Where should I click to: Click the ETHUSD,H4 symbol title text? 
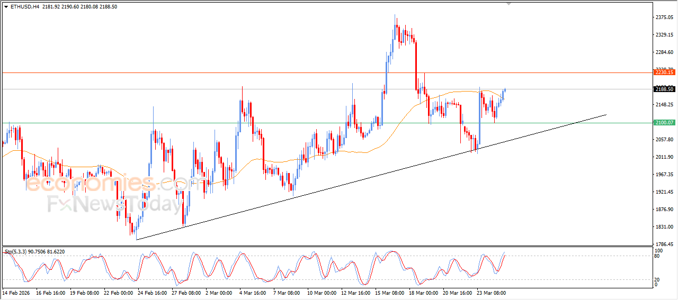pos(25,7)
